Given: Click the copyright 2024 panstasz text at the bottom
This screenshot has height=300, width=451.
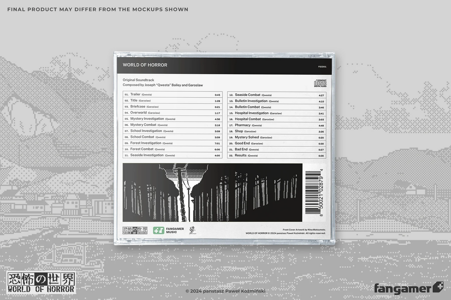Looking at the screenshot, I should pos(227,291).
